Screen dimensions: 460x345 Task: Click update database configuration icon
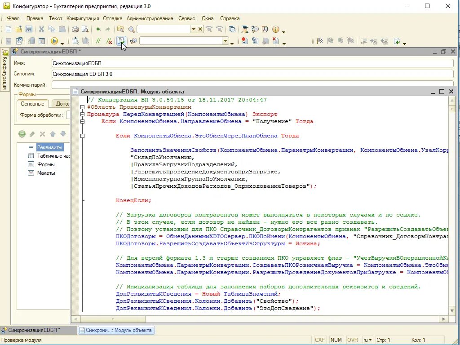[x=32, y=41]
